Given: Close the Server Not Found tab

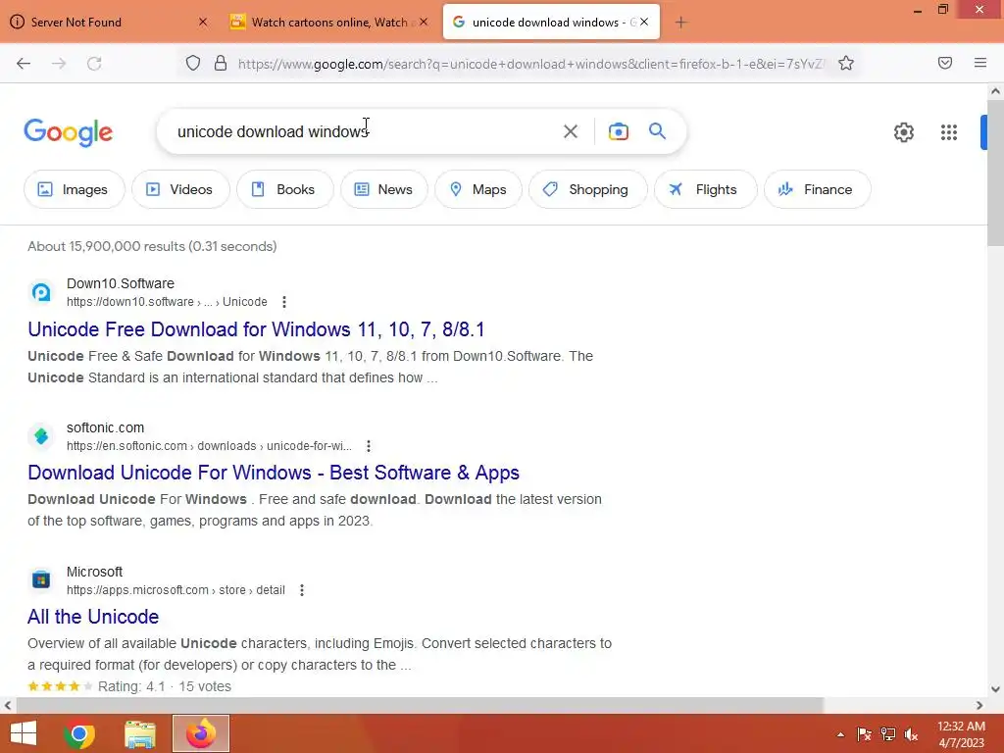Looking at the screenshot, I should (x=203, y=22).
